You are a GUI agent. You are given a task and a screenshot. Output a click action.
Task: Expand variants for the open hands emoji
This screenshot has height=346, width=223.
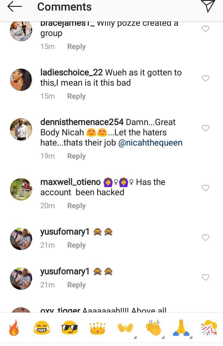point(135,337)
